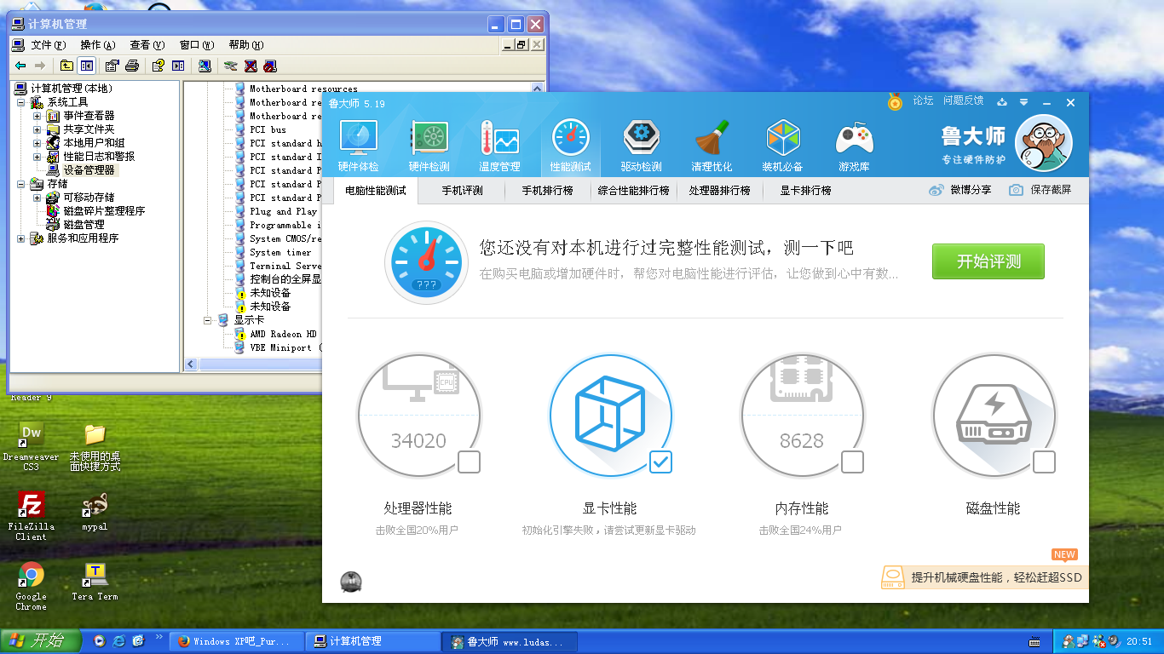Open the 操作(A) menu
Image resolution: width=1164 pixels, height=654 pixels.
[97, 45]
